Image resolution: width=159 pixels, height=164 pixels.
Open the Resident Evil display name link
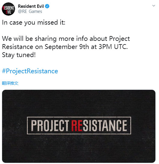pos(31,6)
